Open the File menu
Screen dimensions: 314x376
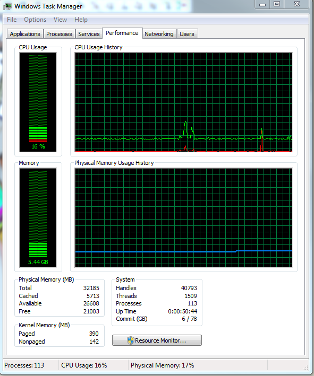click(x=12, y=20)
